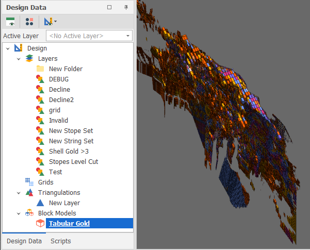Collapse the Block Models node

(x=19, y=213)
